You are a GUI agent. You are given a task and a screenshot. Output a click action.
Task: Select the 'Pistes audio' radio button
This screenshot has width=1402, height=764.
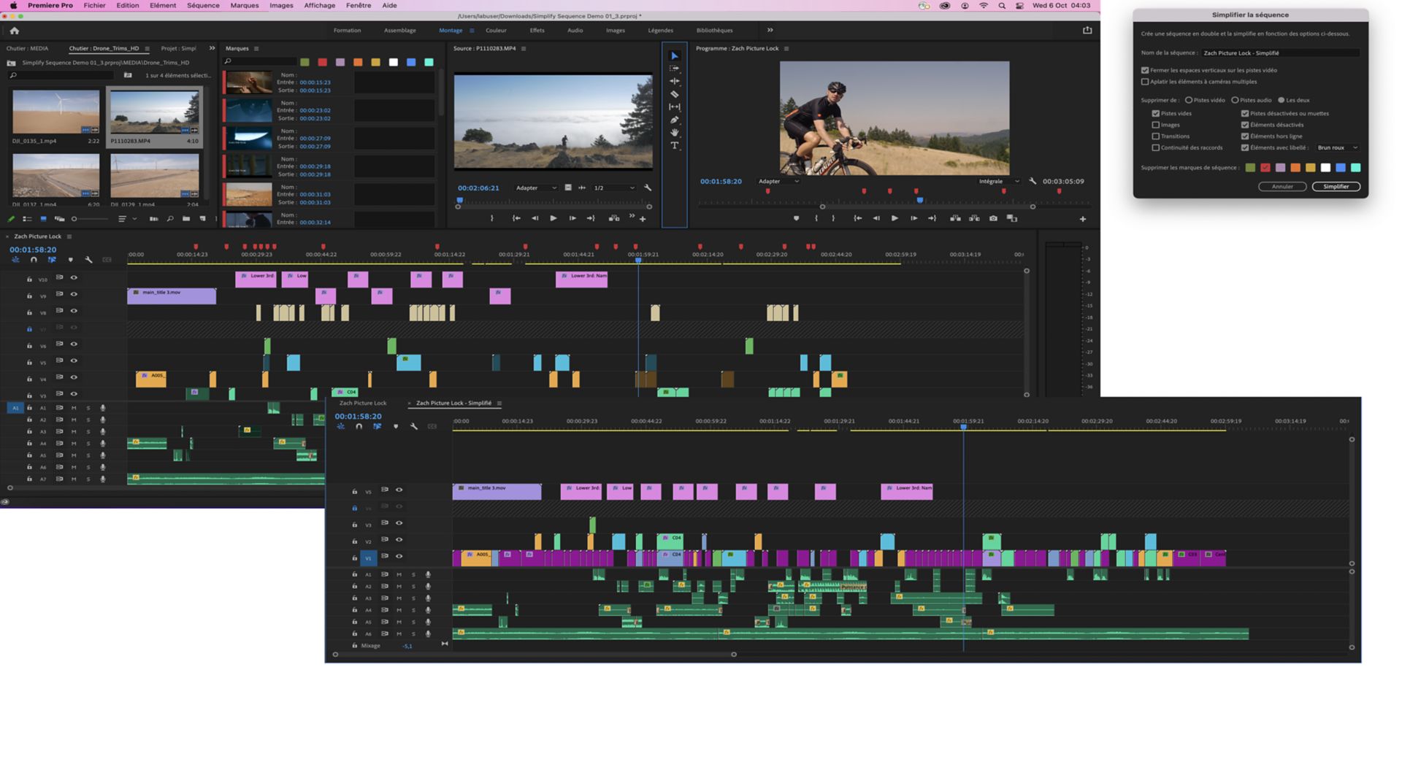click(x=1235, y=100)
